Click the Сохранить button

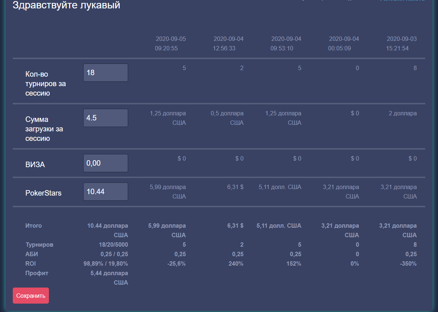31,296
